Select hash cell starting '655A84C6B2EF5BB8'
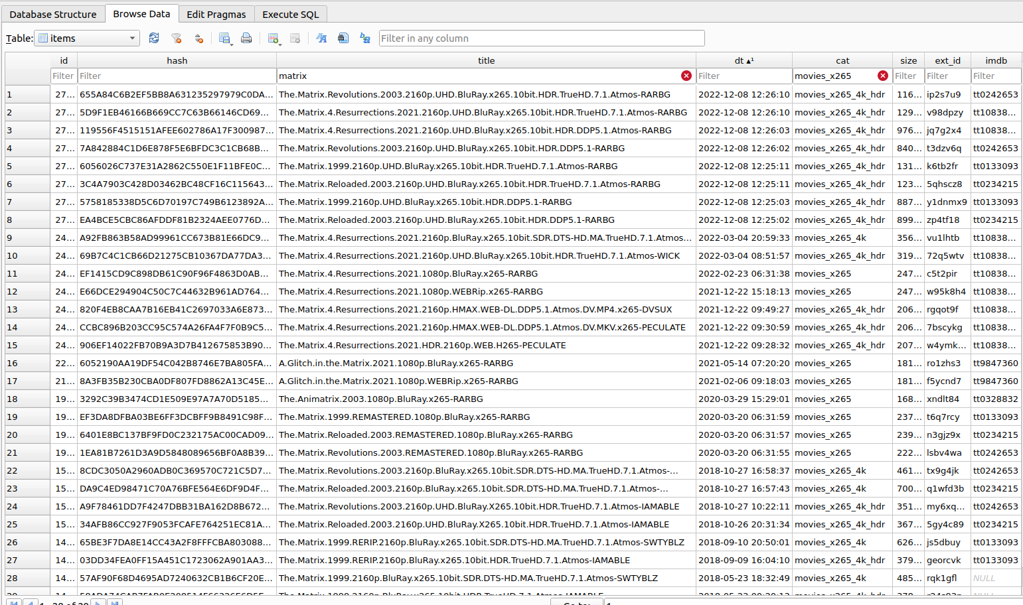This screenshot has height=605, width=1023. 177,94
